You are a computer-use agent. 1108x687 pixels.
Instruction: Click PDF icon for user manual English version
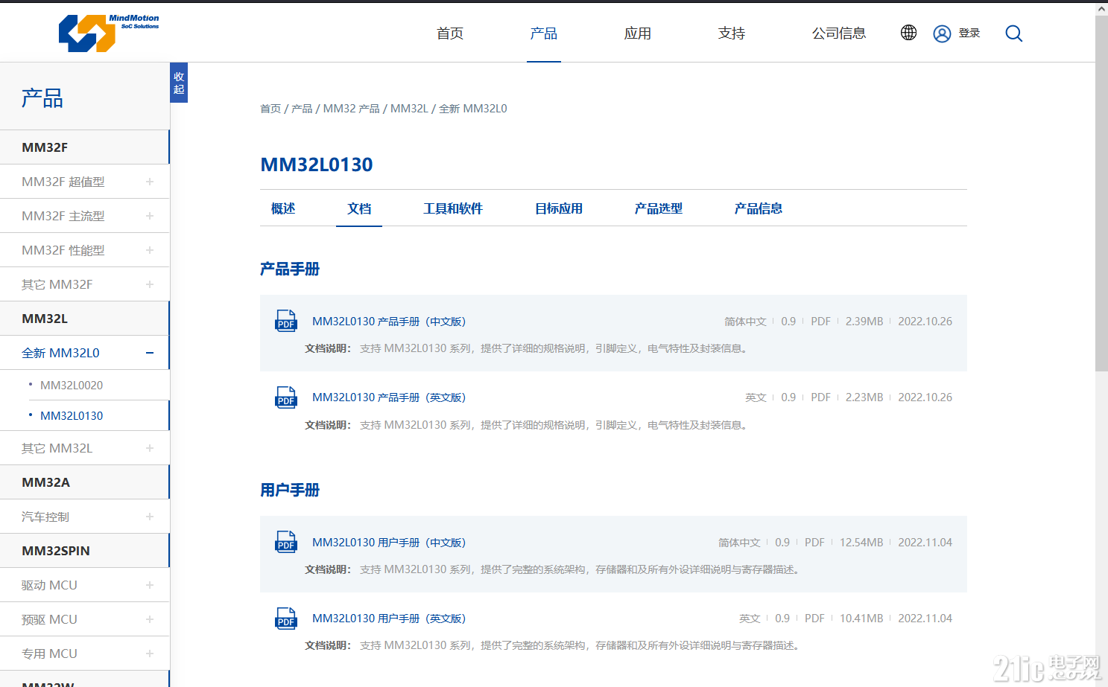pos(286,618)
